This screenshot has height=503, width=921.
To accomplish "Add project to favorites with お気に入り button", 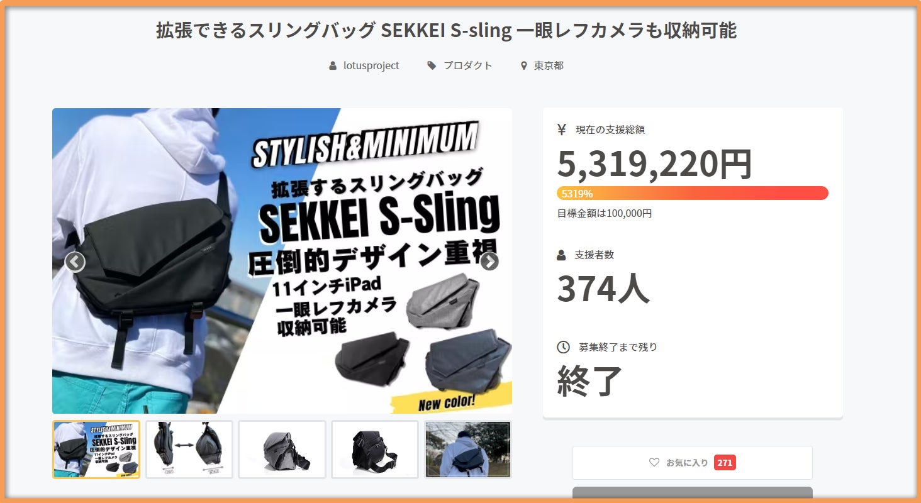I will [x=692, y=463].
